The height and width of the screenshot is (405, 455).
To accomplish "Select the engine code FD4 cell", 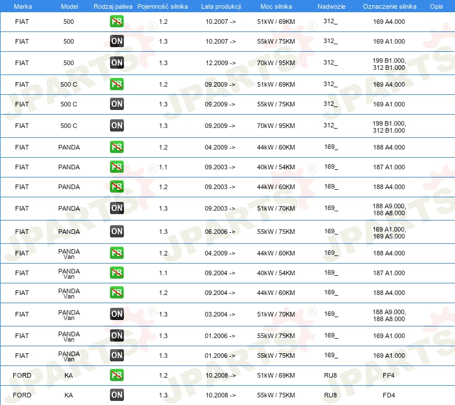I will (389, 395).
